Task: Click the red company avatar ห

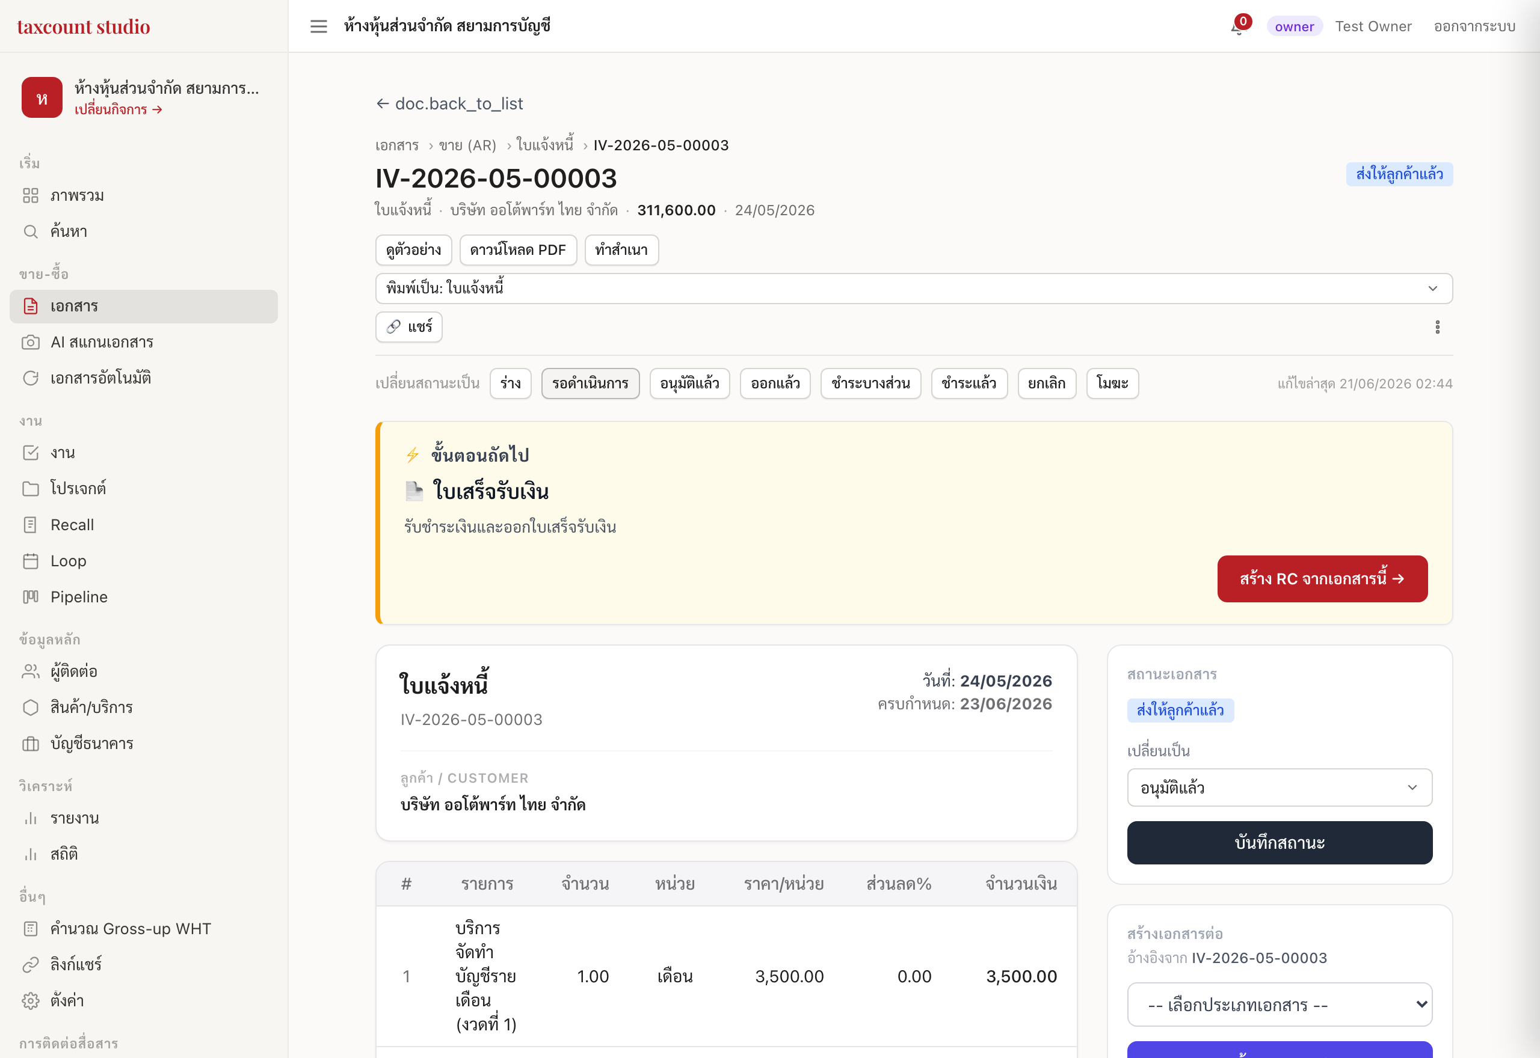Action: click(x=42, y=97)
